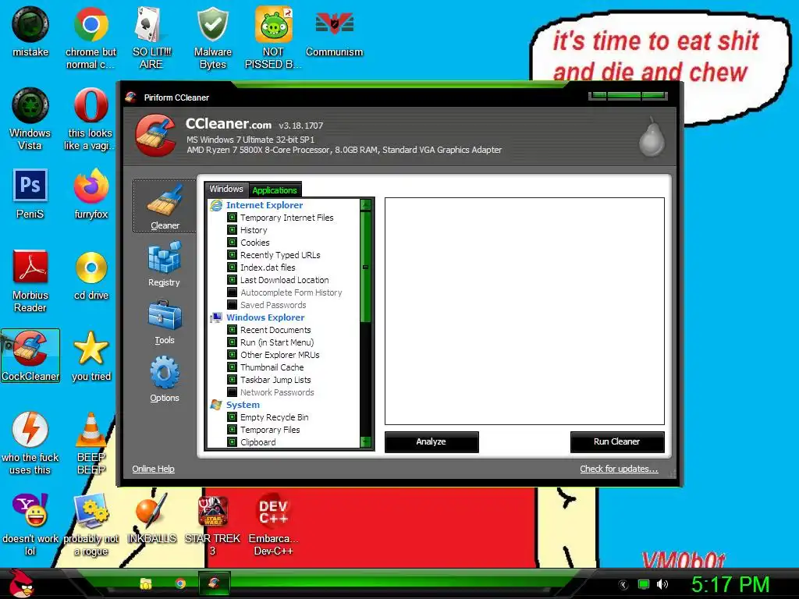
Task: Enable Autocomplete Form History checkbox
Action: point(232,292)
